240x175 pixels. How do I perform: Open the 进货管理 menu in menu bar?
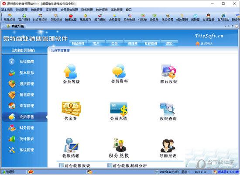[x=22, y=10]
